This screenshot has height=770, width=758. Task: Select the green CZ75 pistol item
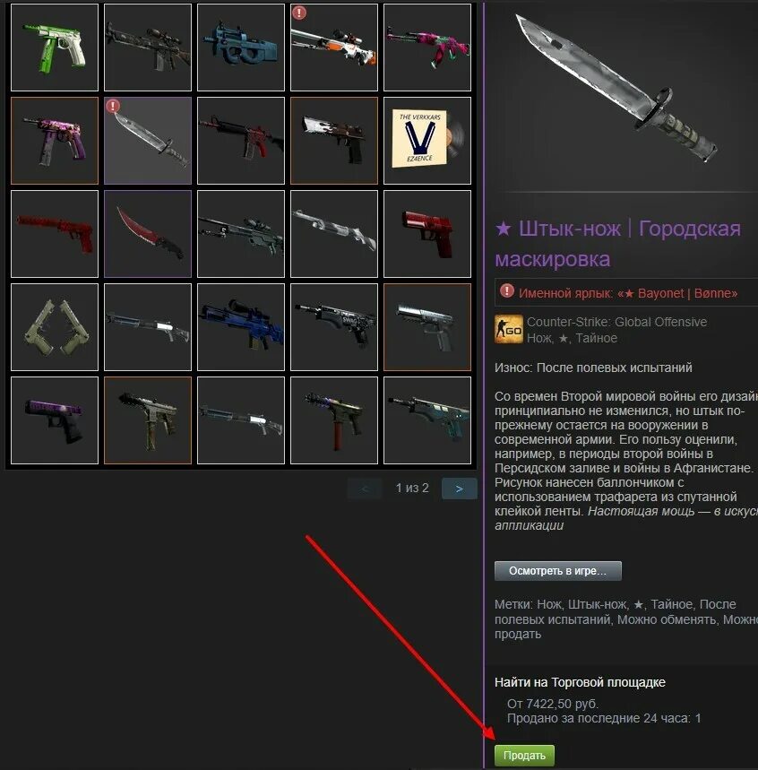click(55, 48)
